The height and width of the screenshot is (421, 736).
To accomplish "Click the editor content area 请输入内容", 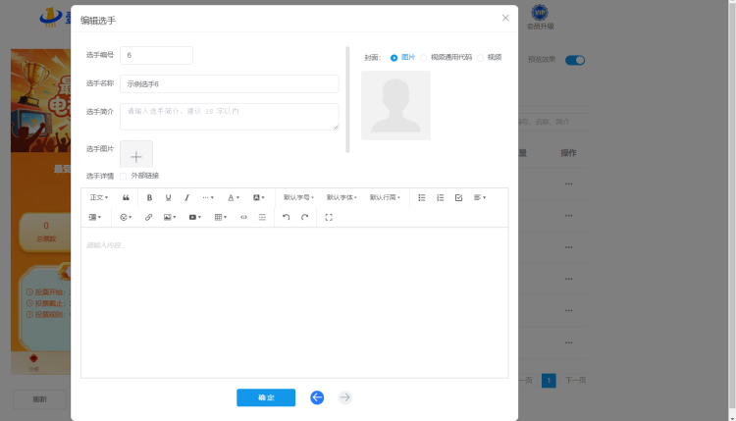I will click(x=294, y=302).
